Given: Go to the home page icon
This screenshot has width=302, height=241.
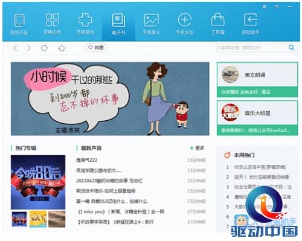Looking at the screenshot, I should coord(62,48).
